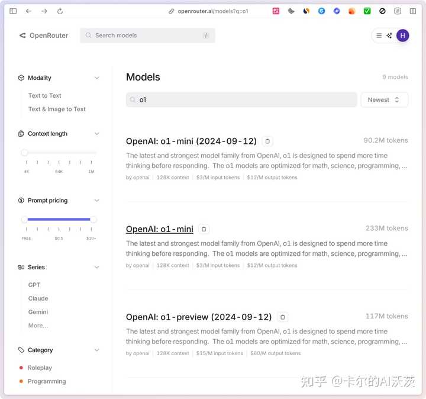Click the Context length slider handle
This screenshot has height=399, width=426.
point(24,153)
